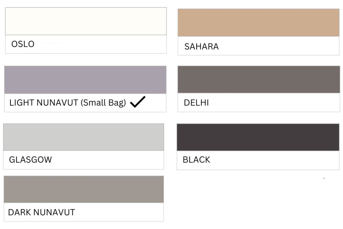Click the white label area right of DELHI

(x=274, y=103)
